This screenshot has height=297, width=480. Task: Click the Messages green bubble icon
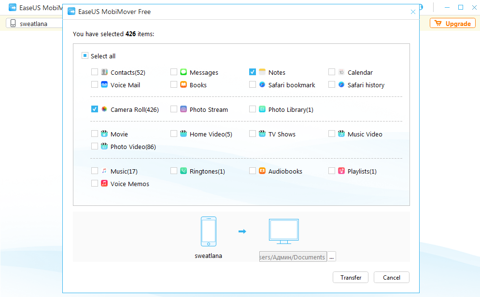(184, 72)
